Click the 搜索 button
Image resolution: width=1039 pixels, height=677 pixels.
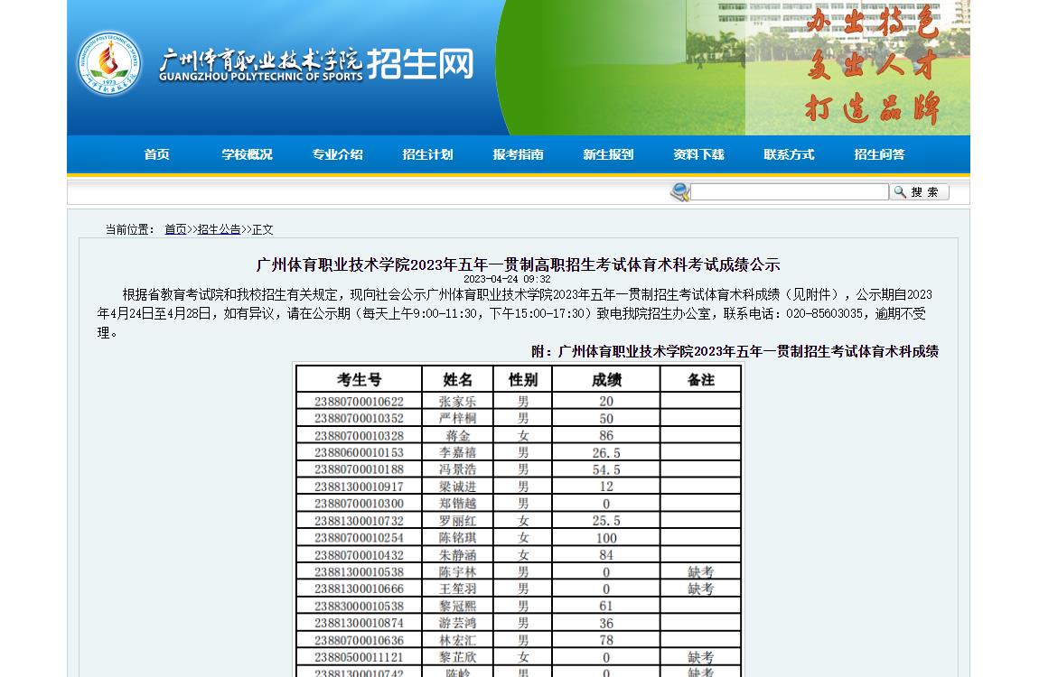point(920,192)
